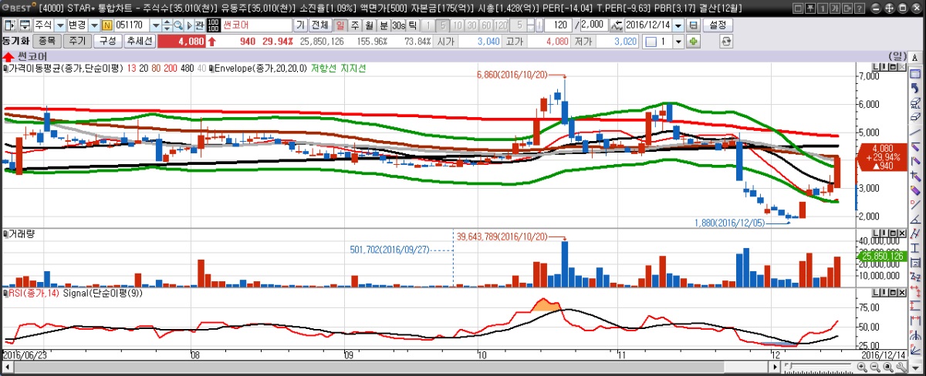Screen dimensions: 926x376
Task: Open the 종목 tab
Action: coord(47,41)
